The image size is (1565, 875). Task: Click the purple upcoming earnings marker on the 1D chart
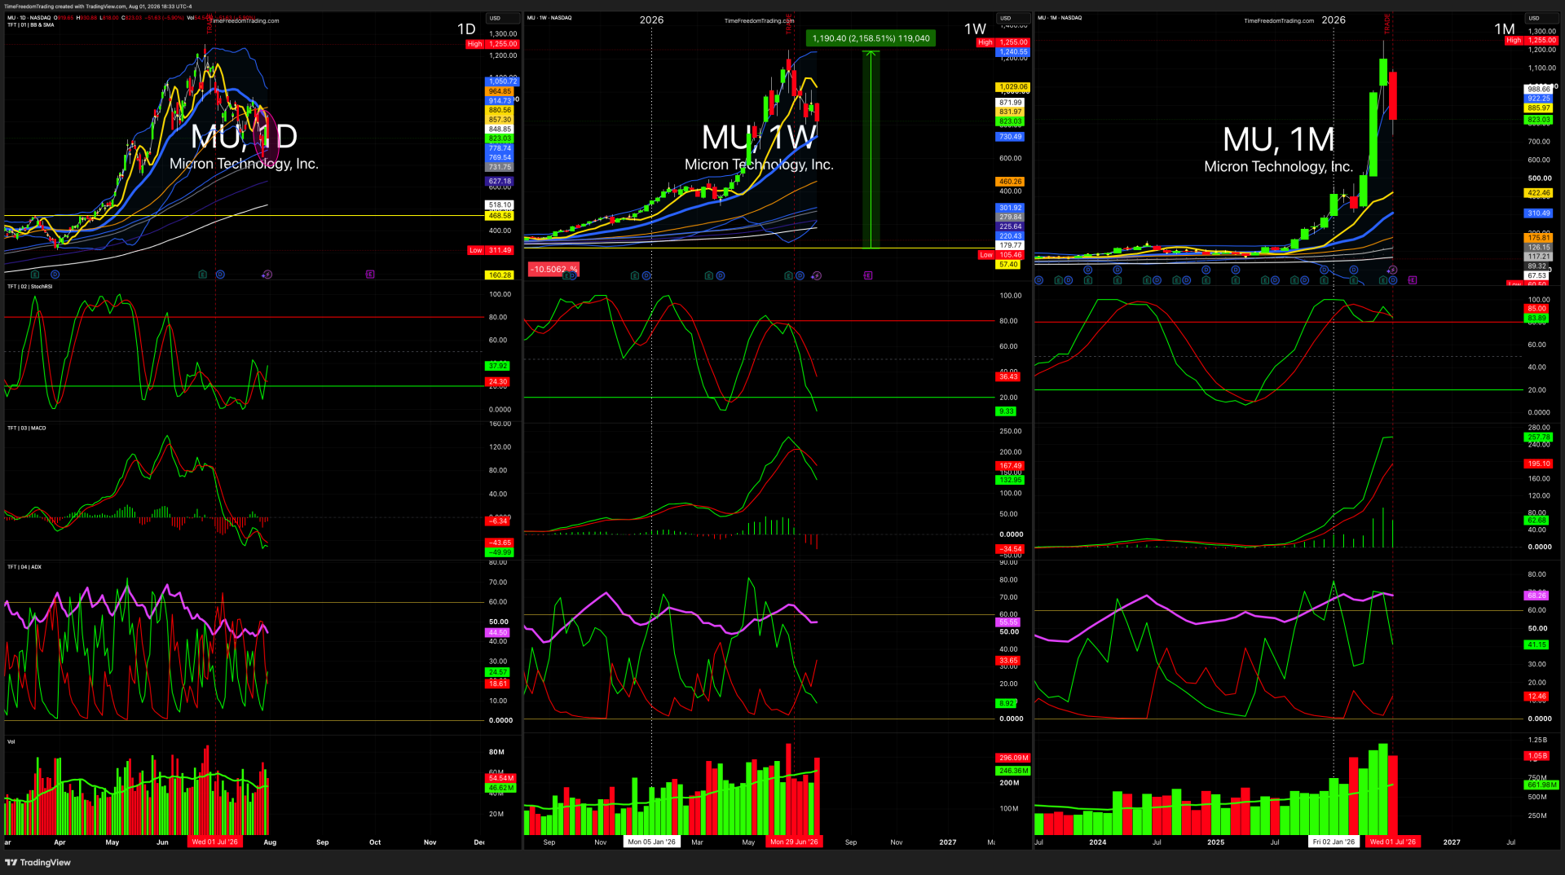pyautogui.click(x=370, y=275)
